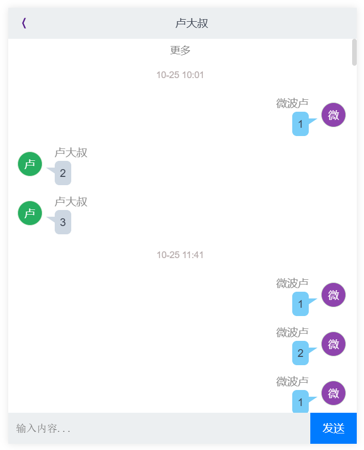The height and width of the screenshot is (450, 364).
Task: Click the back arrow icon in the header
Action: coord(24,23)
